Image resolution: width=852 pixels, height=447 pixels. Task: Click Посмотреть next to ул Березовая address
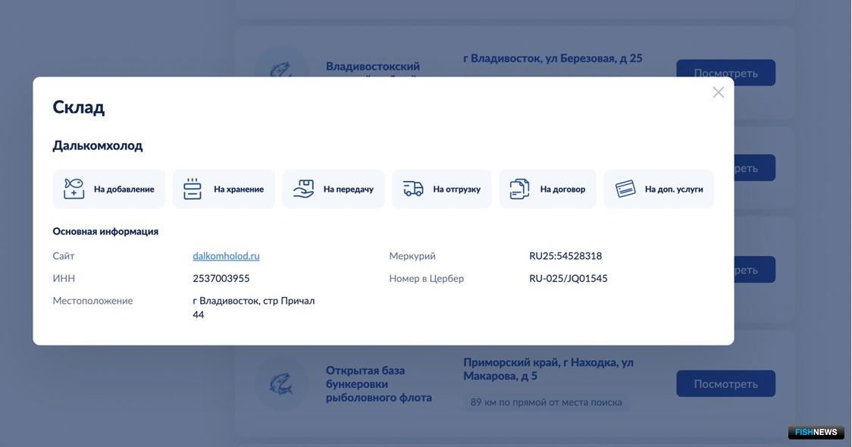pos(725,73)
